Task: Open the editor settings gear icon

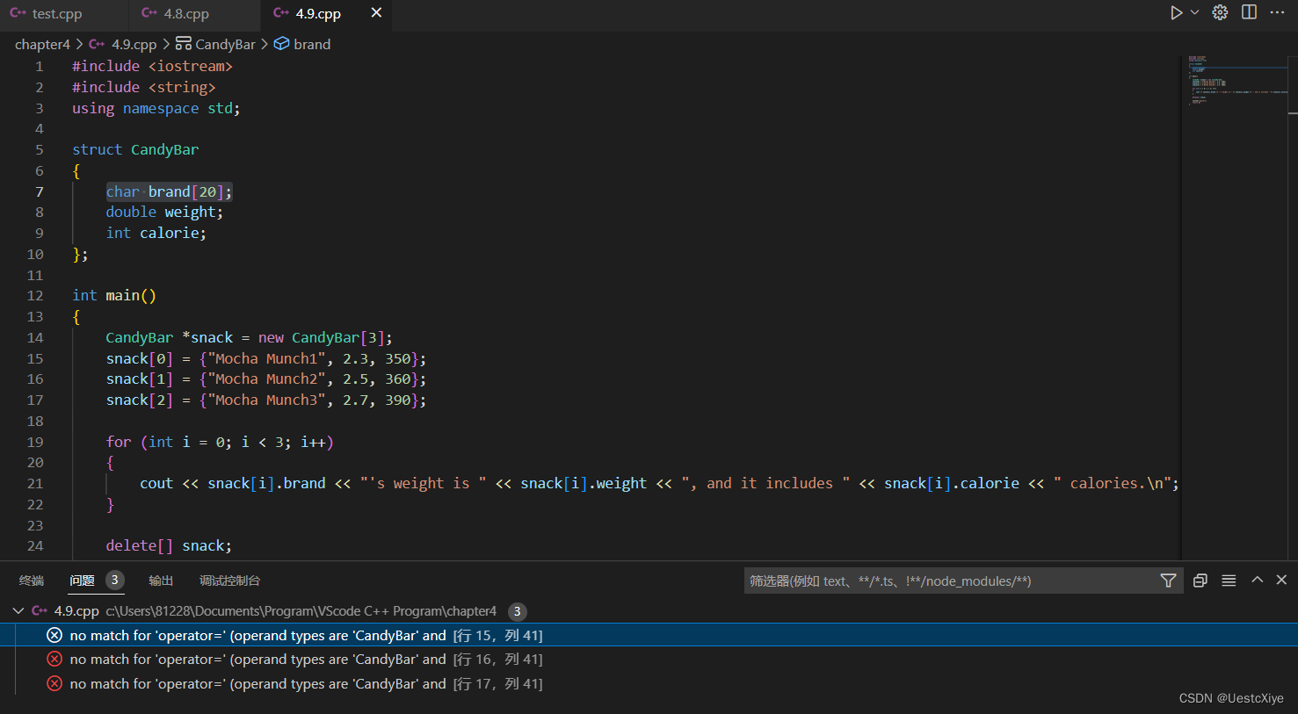Action: (1221, 13)
